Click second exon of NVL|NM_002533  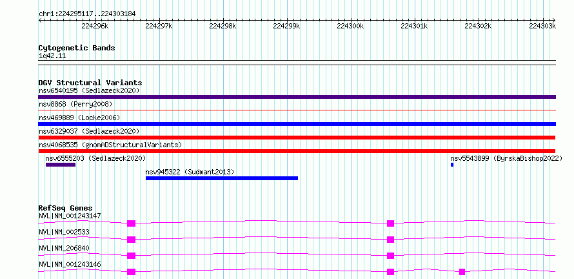[390, 240]
